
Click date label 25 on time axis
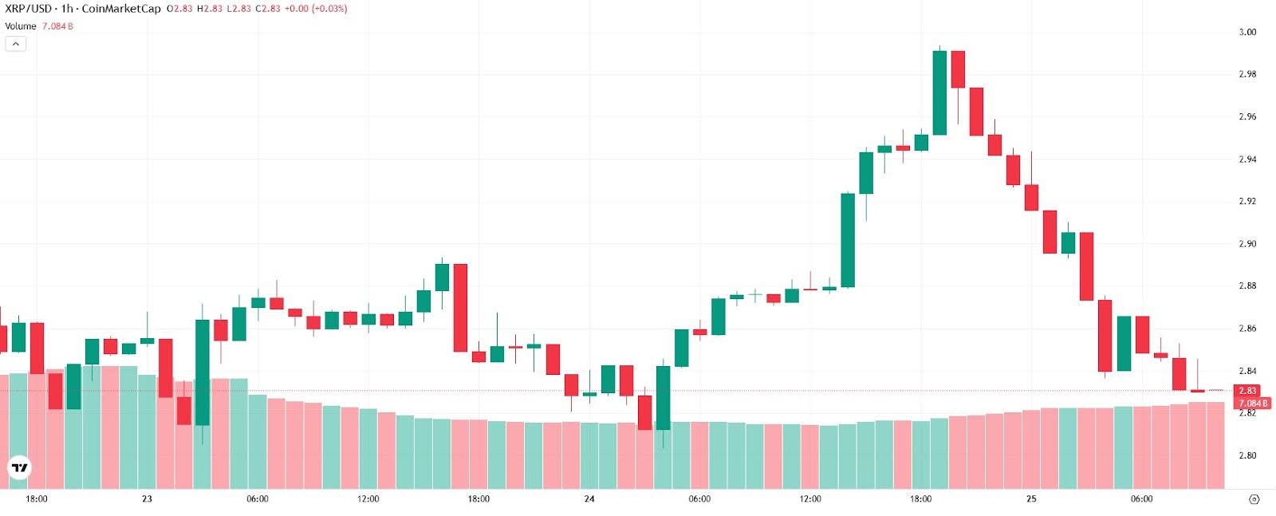[1031, 499]
